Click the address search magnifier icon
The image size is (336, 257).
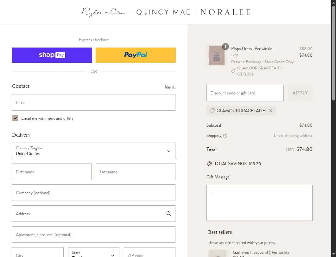point(169,214)
